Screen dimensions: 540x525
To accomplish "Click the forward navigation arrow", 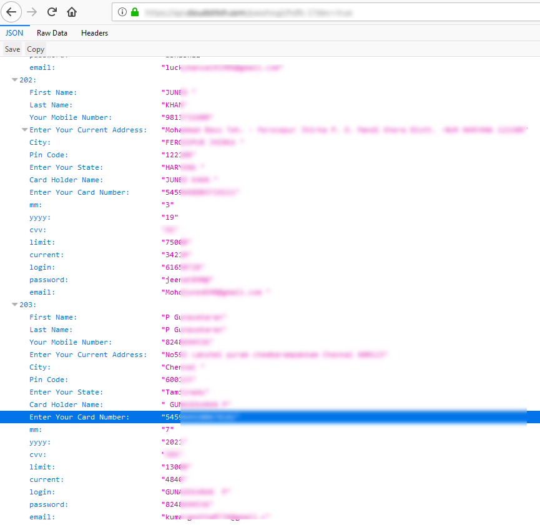I will [x=32, y=12].
